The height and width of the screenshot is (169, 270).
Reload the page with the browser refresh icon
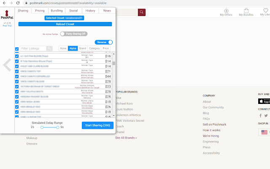coord(18,3)
